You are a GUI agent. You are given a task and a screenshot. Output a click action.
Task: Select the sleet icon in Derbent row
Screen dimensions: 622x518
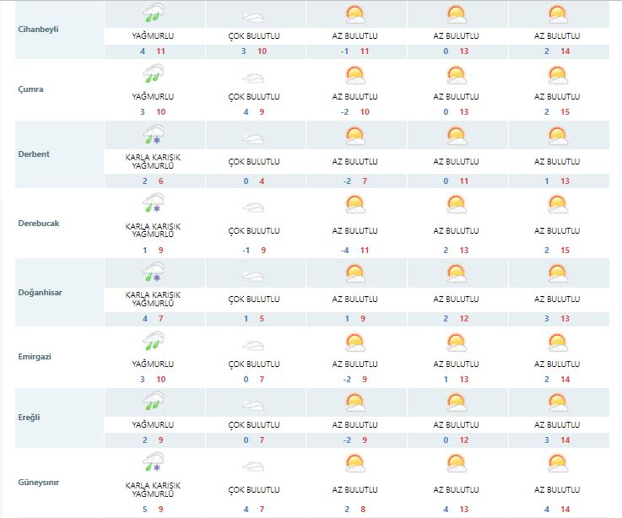[x=153, y=136]
